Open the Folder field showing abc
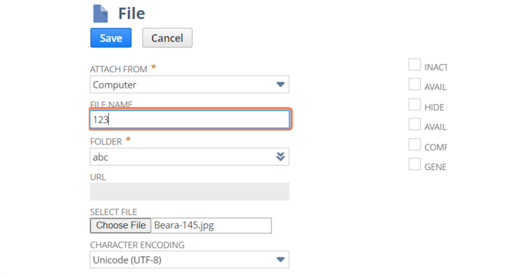Screen dimensions: 516x277 [x=189, y=157]
